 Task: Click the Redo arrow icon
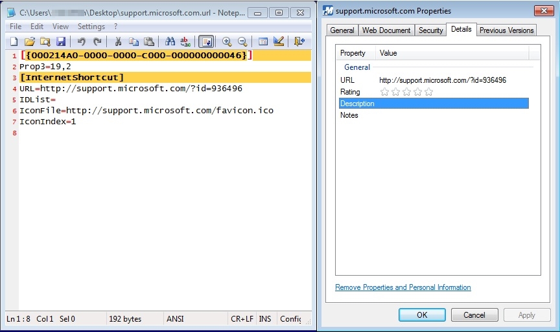(97, 41)
